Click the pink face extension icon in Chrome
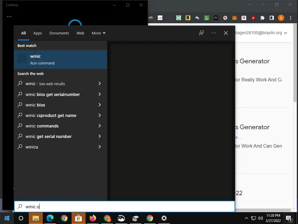The image size is (298, 224). (x=160, y=18)
